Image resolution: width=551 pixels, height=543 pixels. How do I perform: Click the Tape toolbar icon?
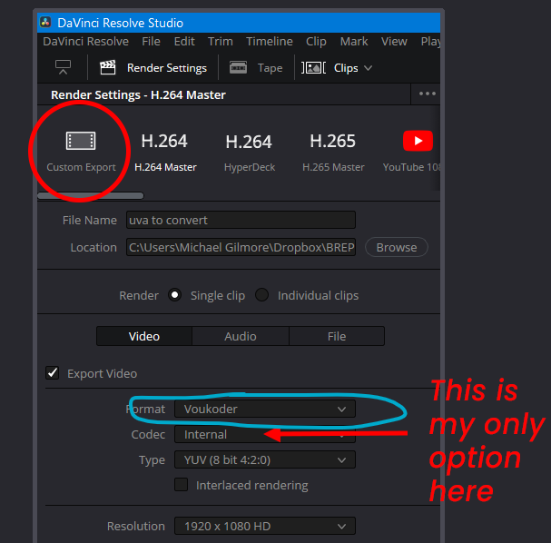click(x=239, y=68)
